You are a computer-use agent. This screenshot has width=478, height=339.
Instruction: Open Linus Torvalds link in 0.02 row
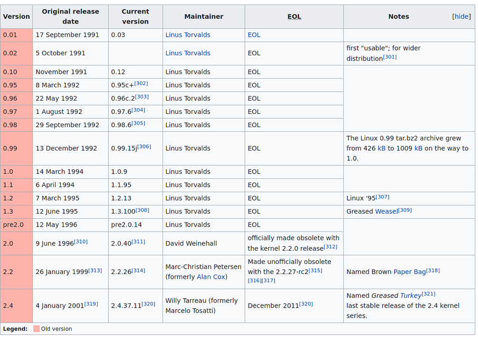click(188, 53)
